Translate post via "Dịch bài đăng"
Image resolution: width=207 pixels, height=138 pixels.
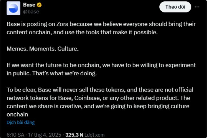pyautogui.click(x=20, y=123)
